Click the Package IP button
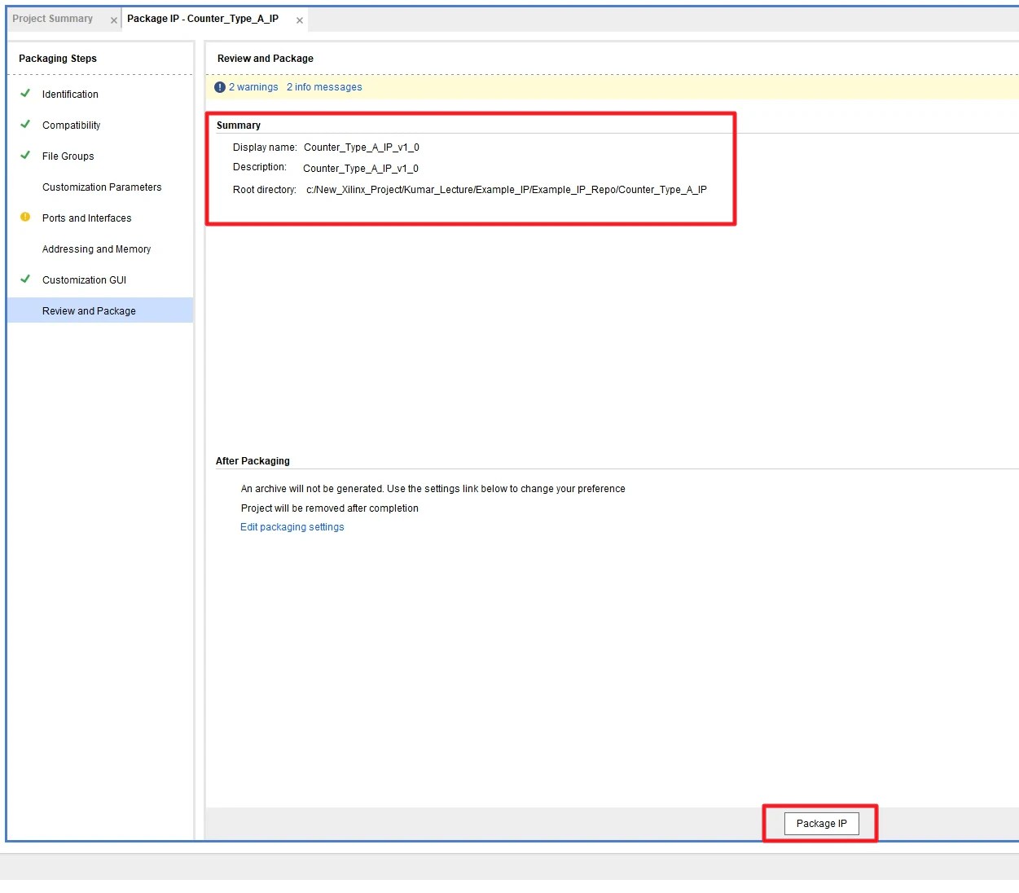 [822, 824]
